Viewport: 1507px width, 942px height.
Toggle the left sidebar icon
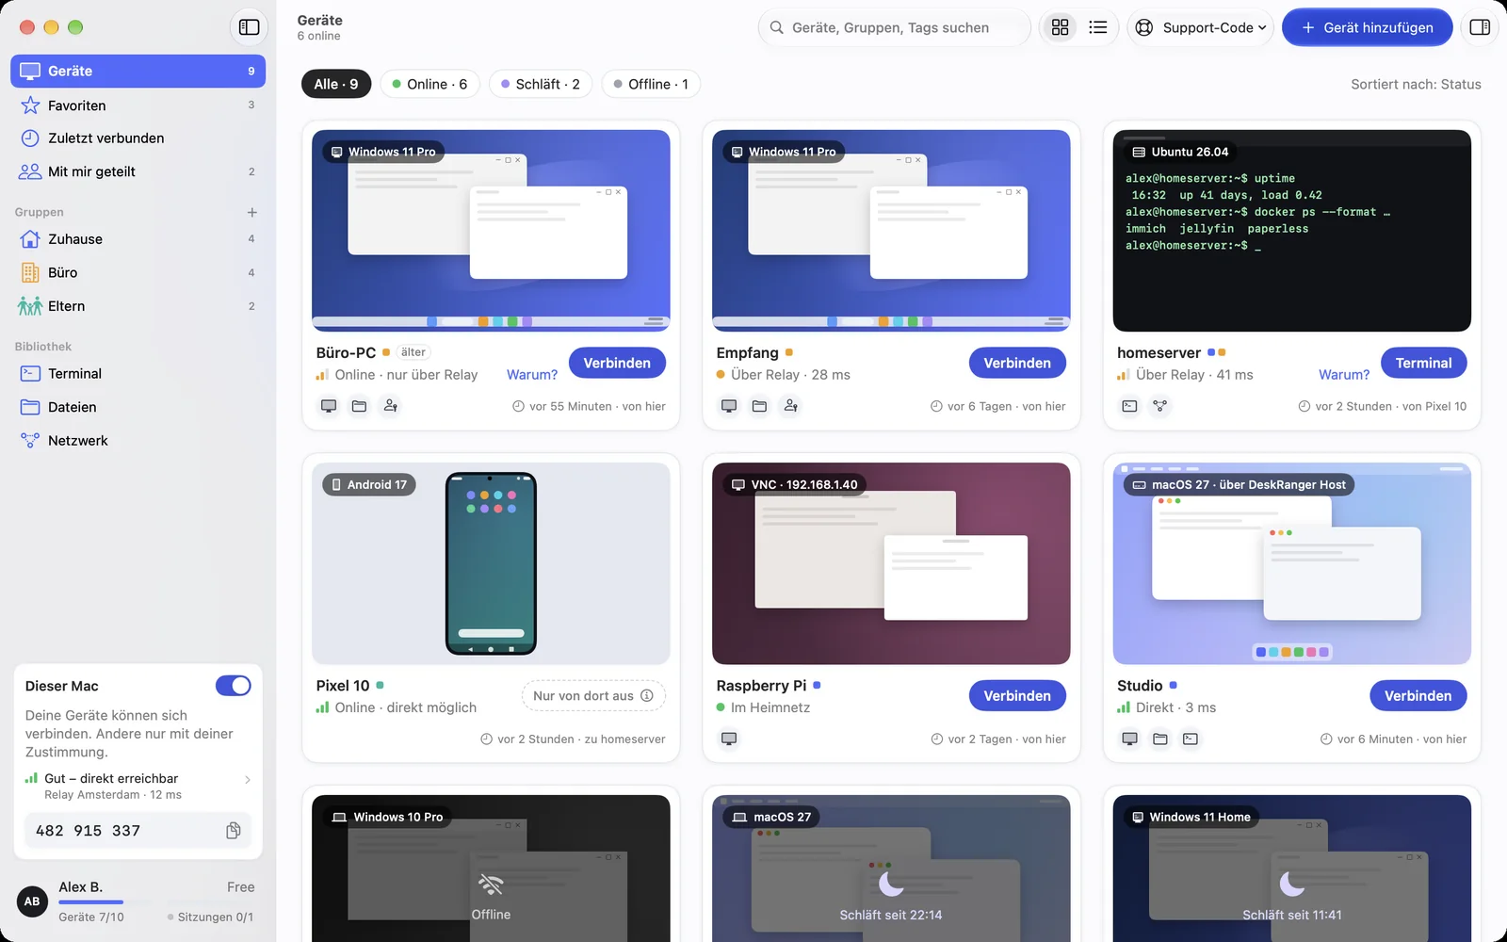coord(249,27)
